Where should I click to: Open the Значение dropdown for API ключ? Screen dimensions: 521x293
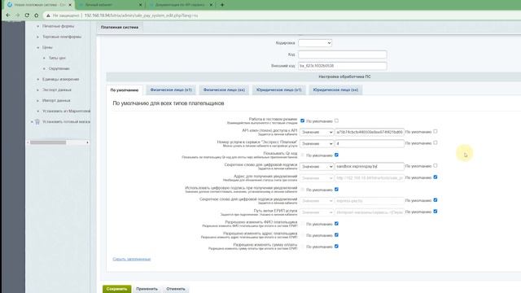(317, 132)
